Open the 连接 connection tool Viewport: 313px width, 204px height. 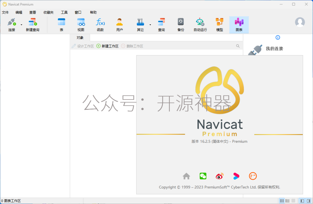coord(12,25)
